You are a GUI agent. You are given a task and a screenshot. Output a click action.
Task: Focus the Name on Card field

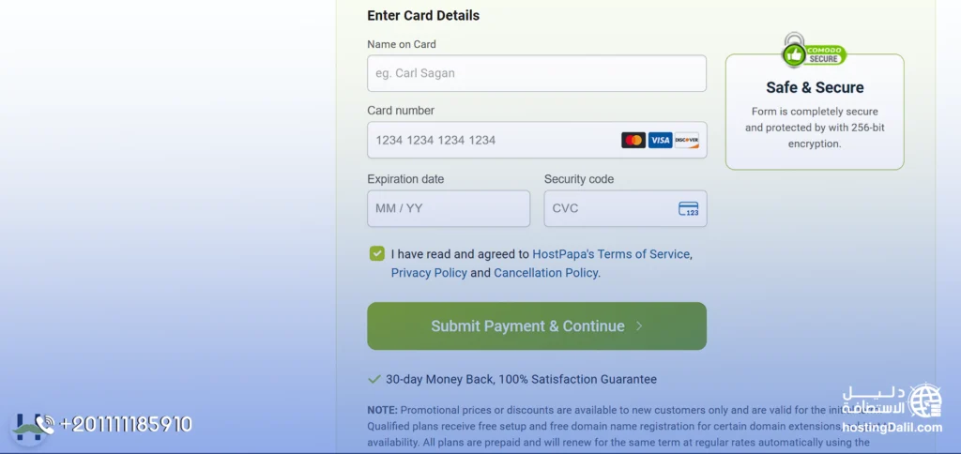(536, 73)
